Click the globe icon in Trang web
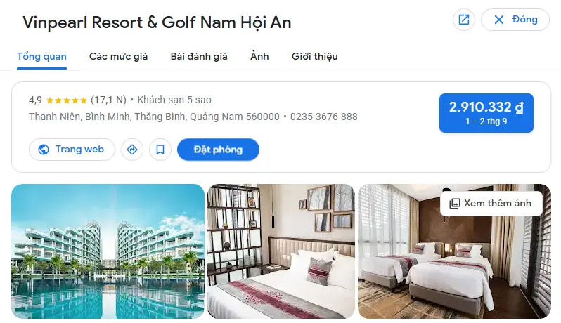Viewport: 561px width, 323px height. (x=44, y=150)
